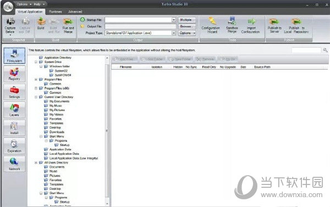This screenshot has width=330, height=207.
Task: Click the Startup File green icon
Action: click(x=82, y=20)
